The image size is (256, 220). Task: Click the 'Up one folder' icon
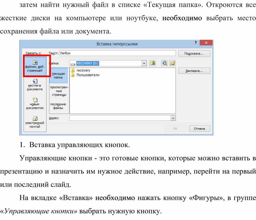[152, 63]
